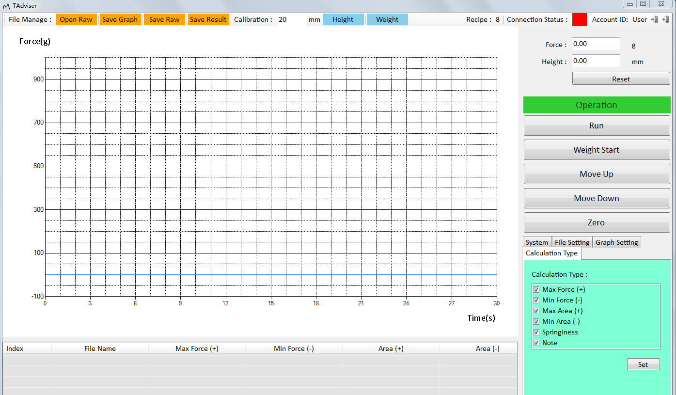Disable the Springiness calculation checkbox
Image resolution: width=676 pixels, height=395 pixels.
coord(536,332)
